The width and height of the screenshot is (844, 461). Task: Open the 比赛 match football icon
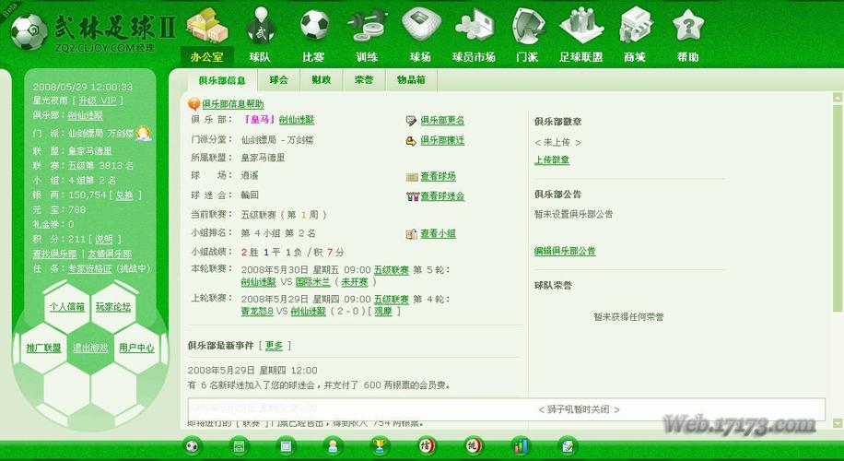click(315, 25)
